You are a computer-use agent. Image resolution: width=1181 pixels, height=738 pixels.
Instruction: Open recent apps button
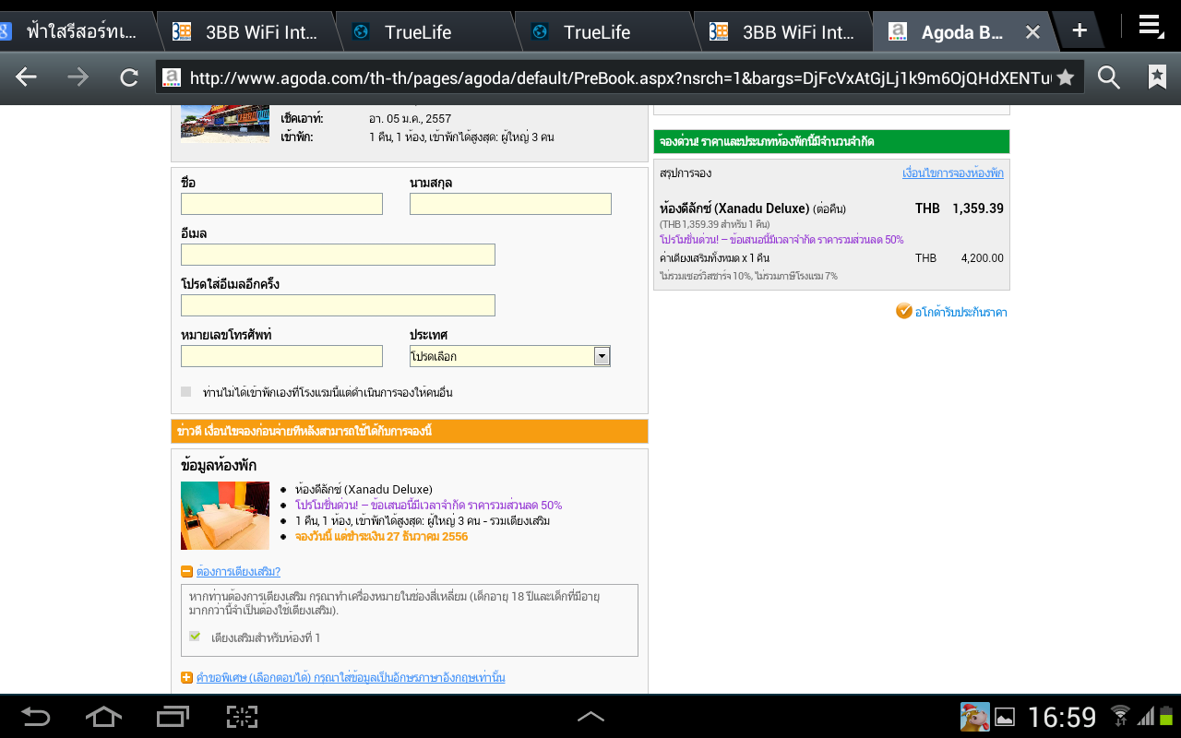click(173, 717)
